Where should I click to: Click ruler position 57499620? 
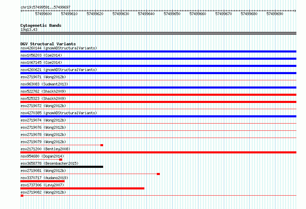[x=95, y=14]
